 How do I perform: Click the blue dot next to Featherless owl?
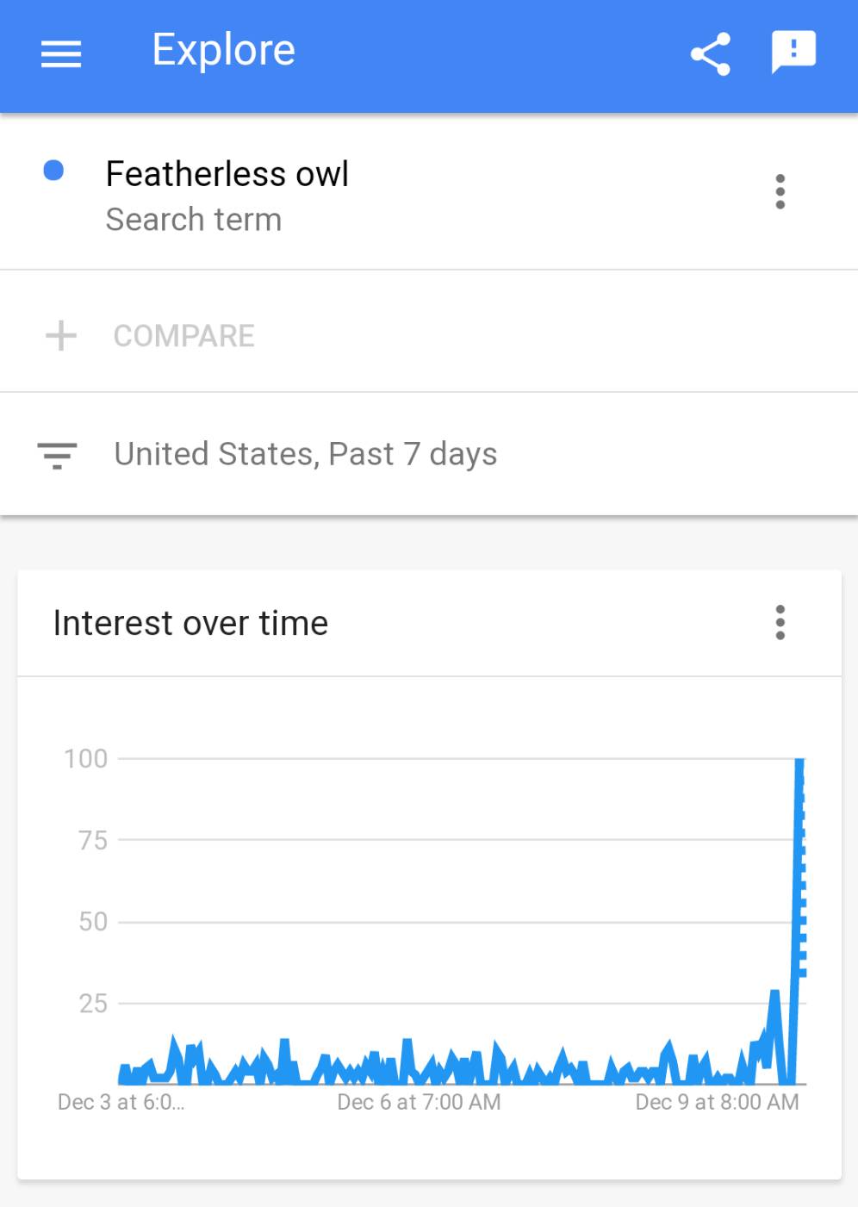point(53,171)
